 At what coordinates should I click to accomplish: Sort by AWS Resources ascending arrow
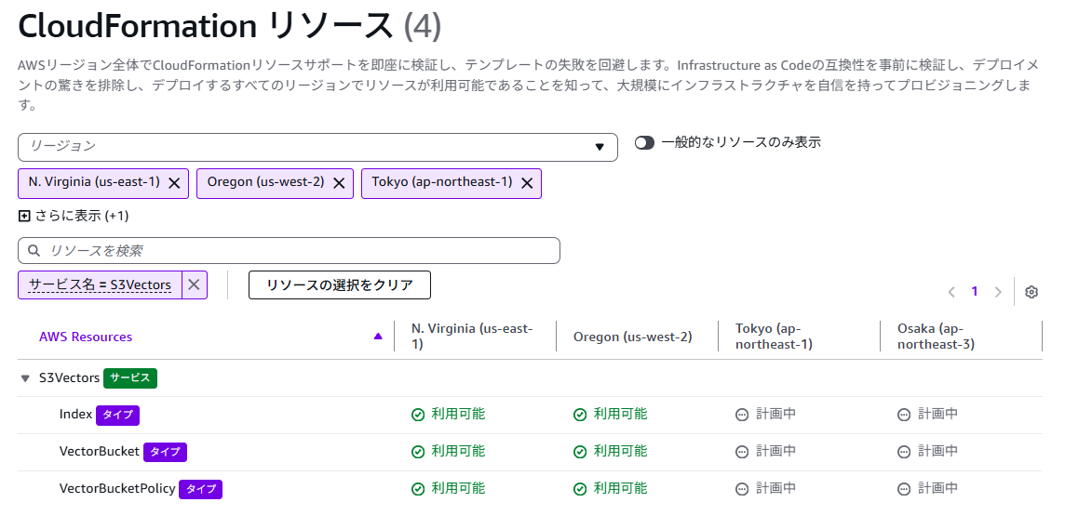click(378, 337)
